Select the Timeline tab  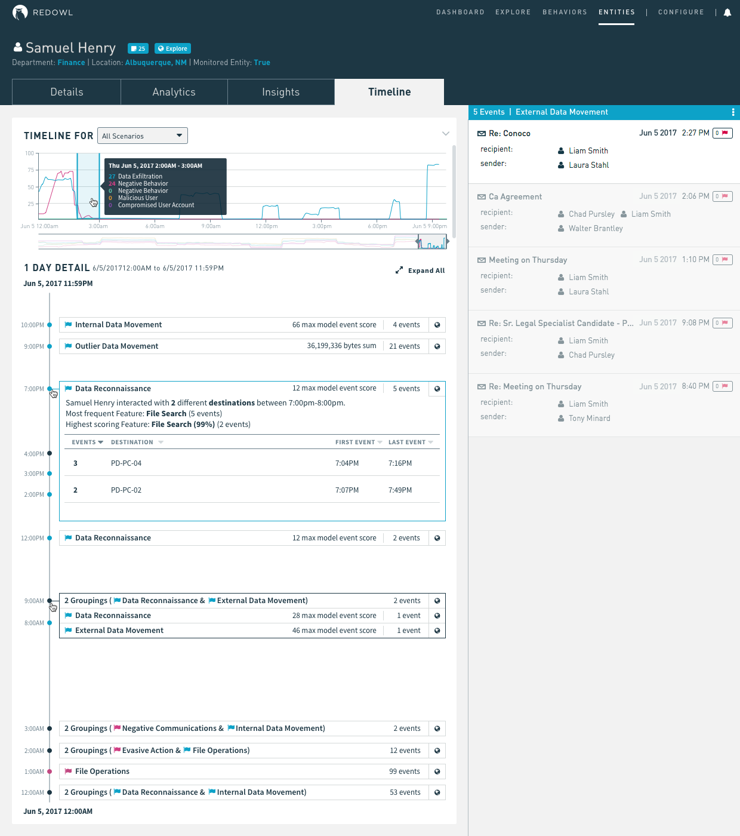(389, 92)
